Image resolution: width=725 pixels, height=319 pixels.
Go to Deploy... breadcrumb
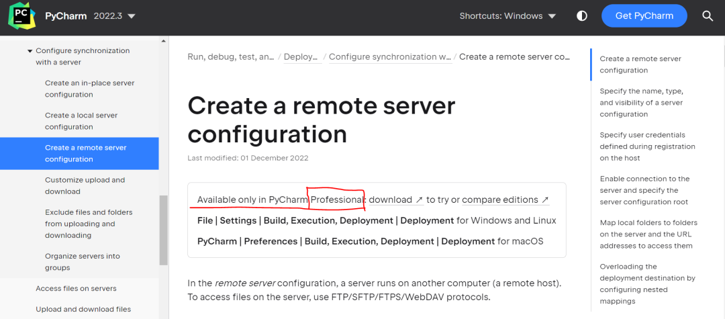click(x=302, y=57)
